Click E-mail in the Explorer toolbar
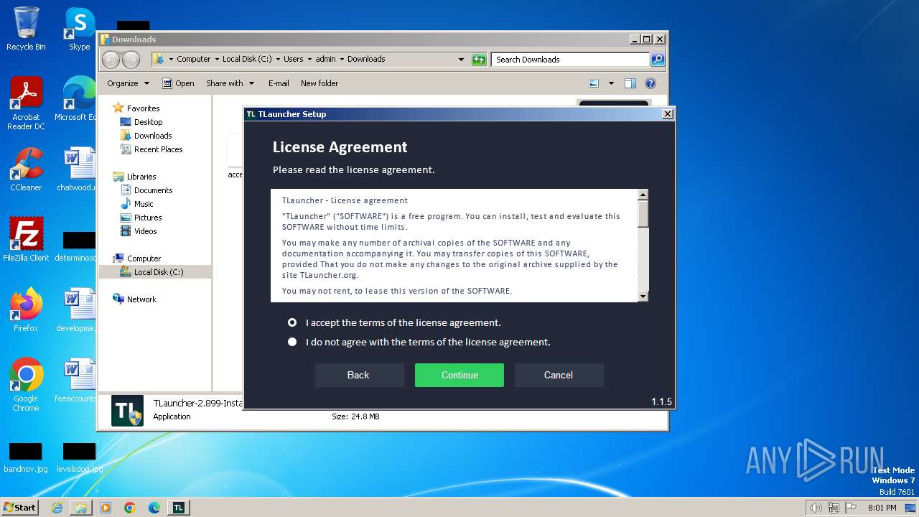 tap(279, 83)
